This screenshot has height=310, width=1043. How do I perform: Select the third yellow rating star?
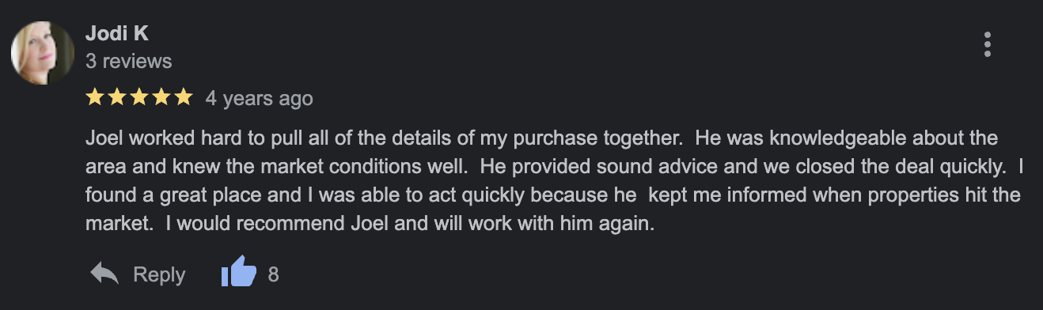(x=138, y=97)
